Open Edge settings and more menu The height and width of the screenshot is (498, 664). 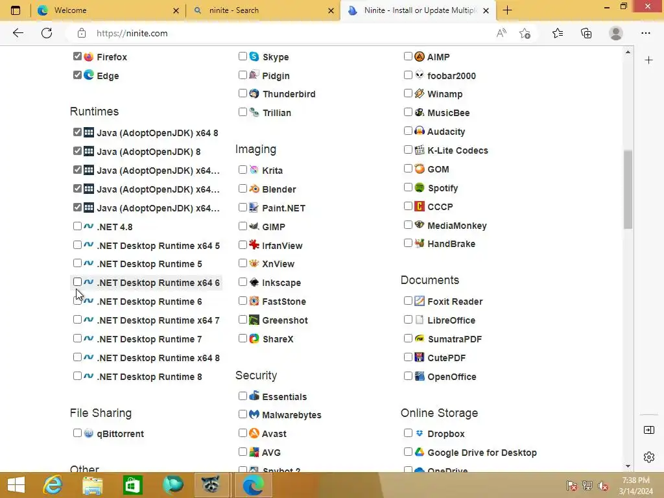[x=645, y=33]
